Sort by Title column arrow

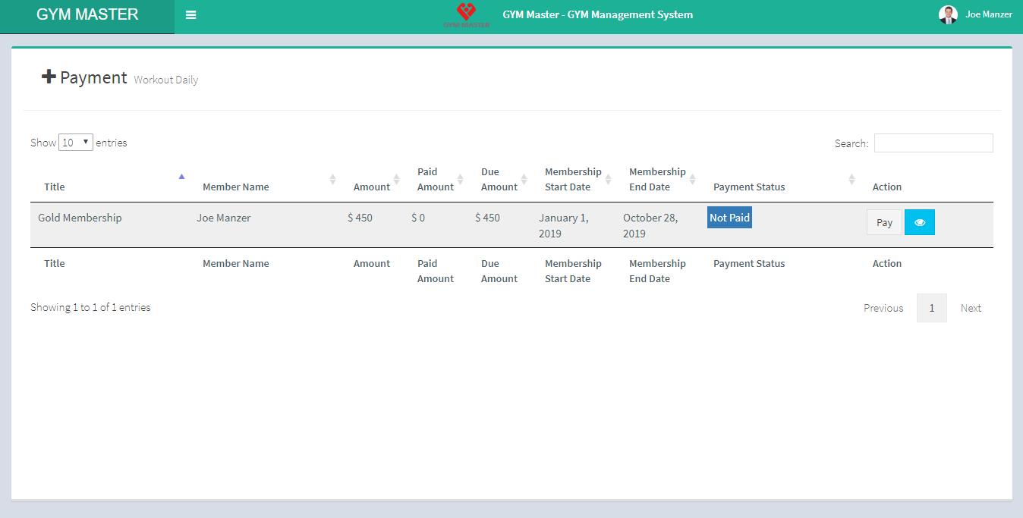tap(181, 177)
